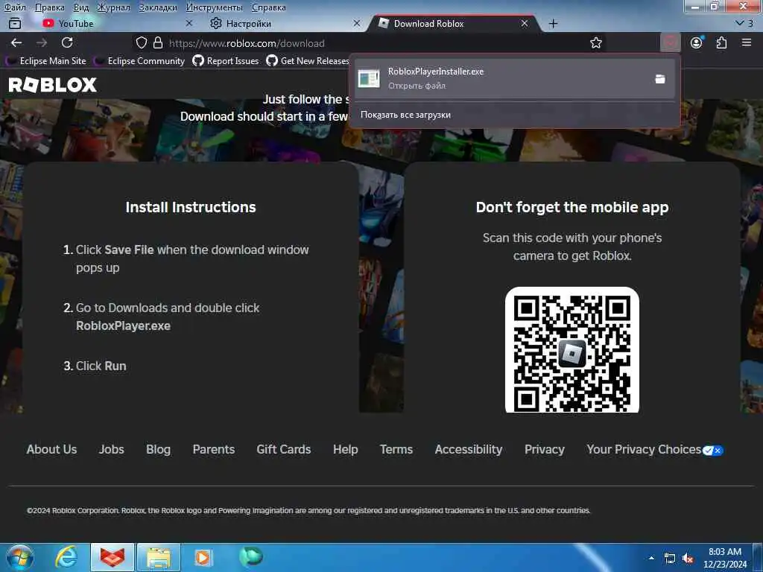This screenshot has height=572, width=763.
Task: Open the tab overview icon by YouTube tab
Action: coord(15,23)
